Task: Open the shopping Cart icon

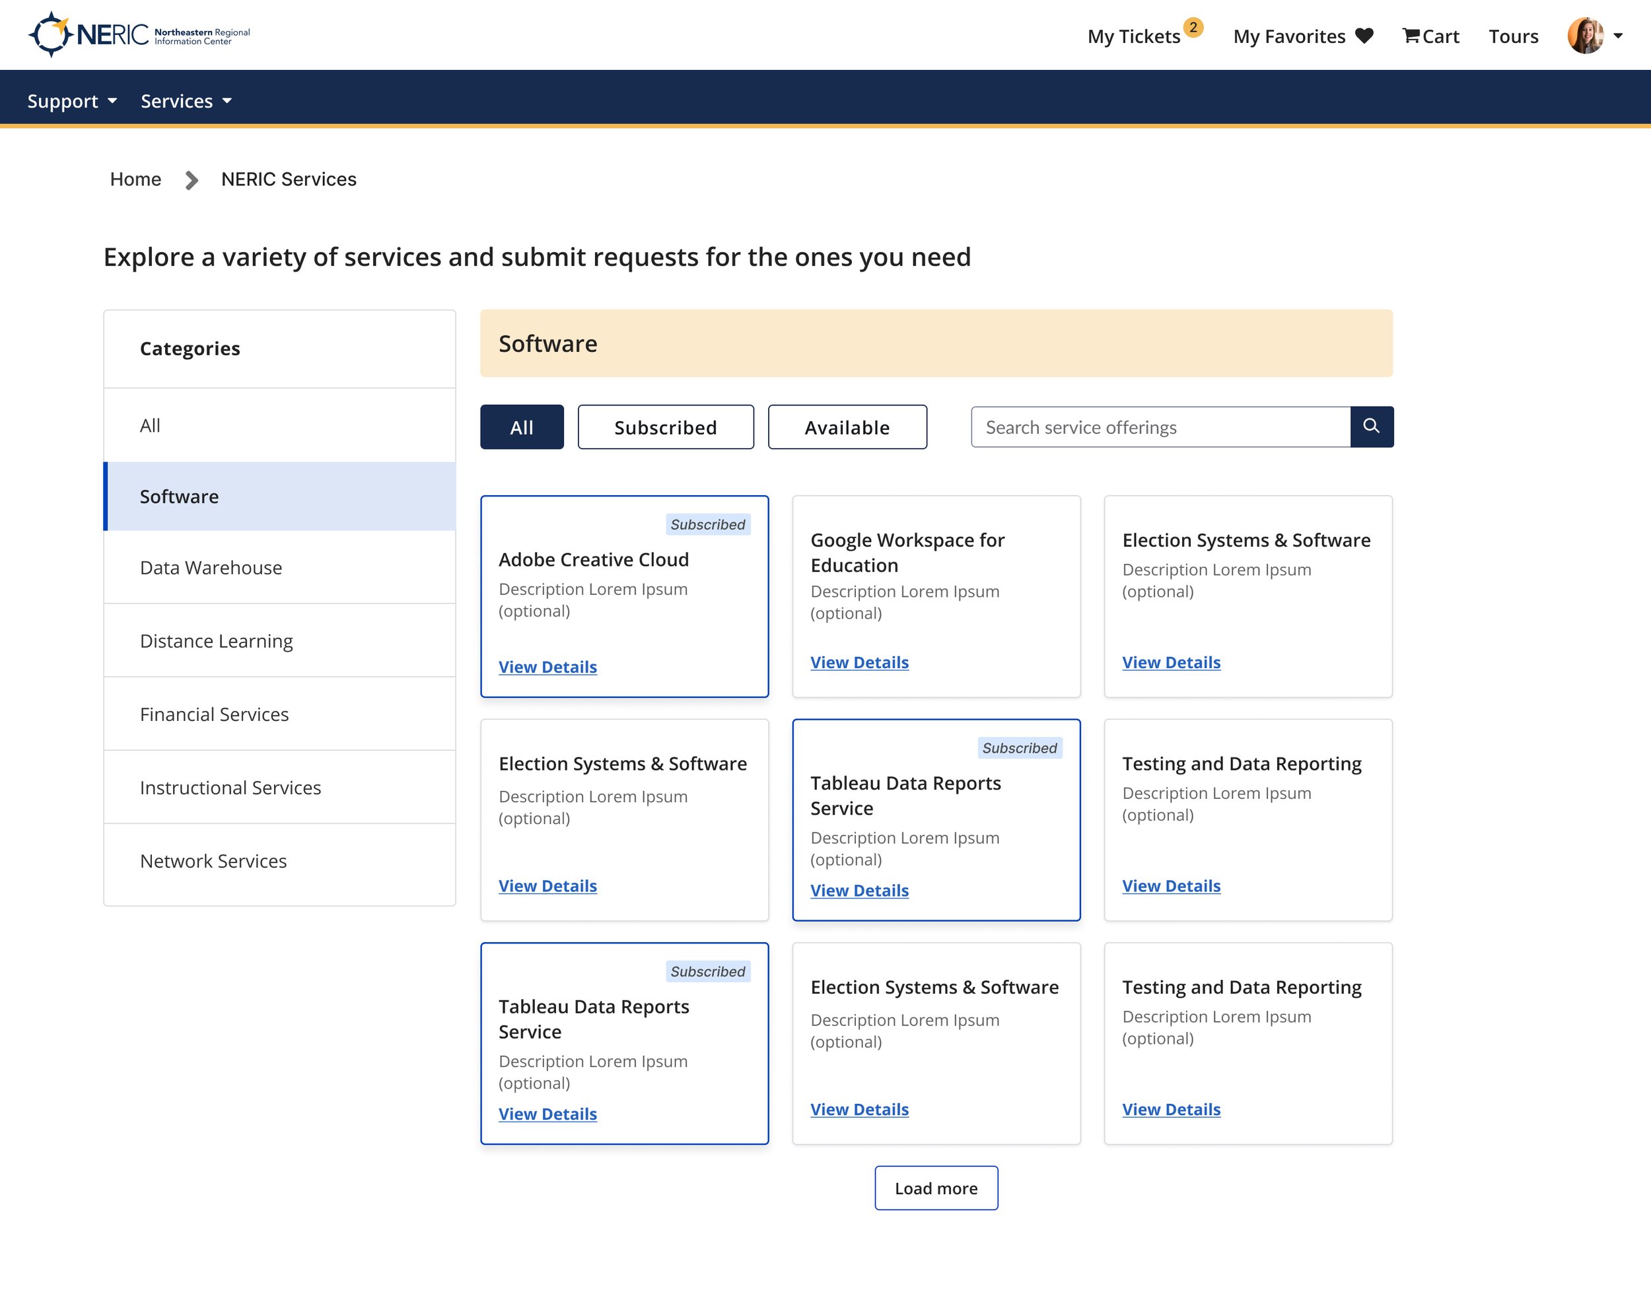Action: (1410, 36)
